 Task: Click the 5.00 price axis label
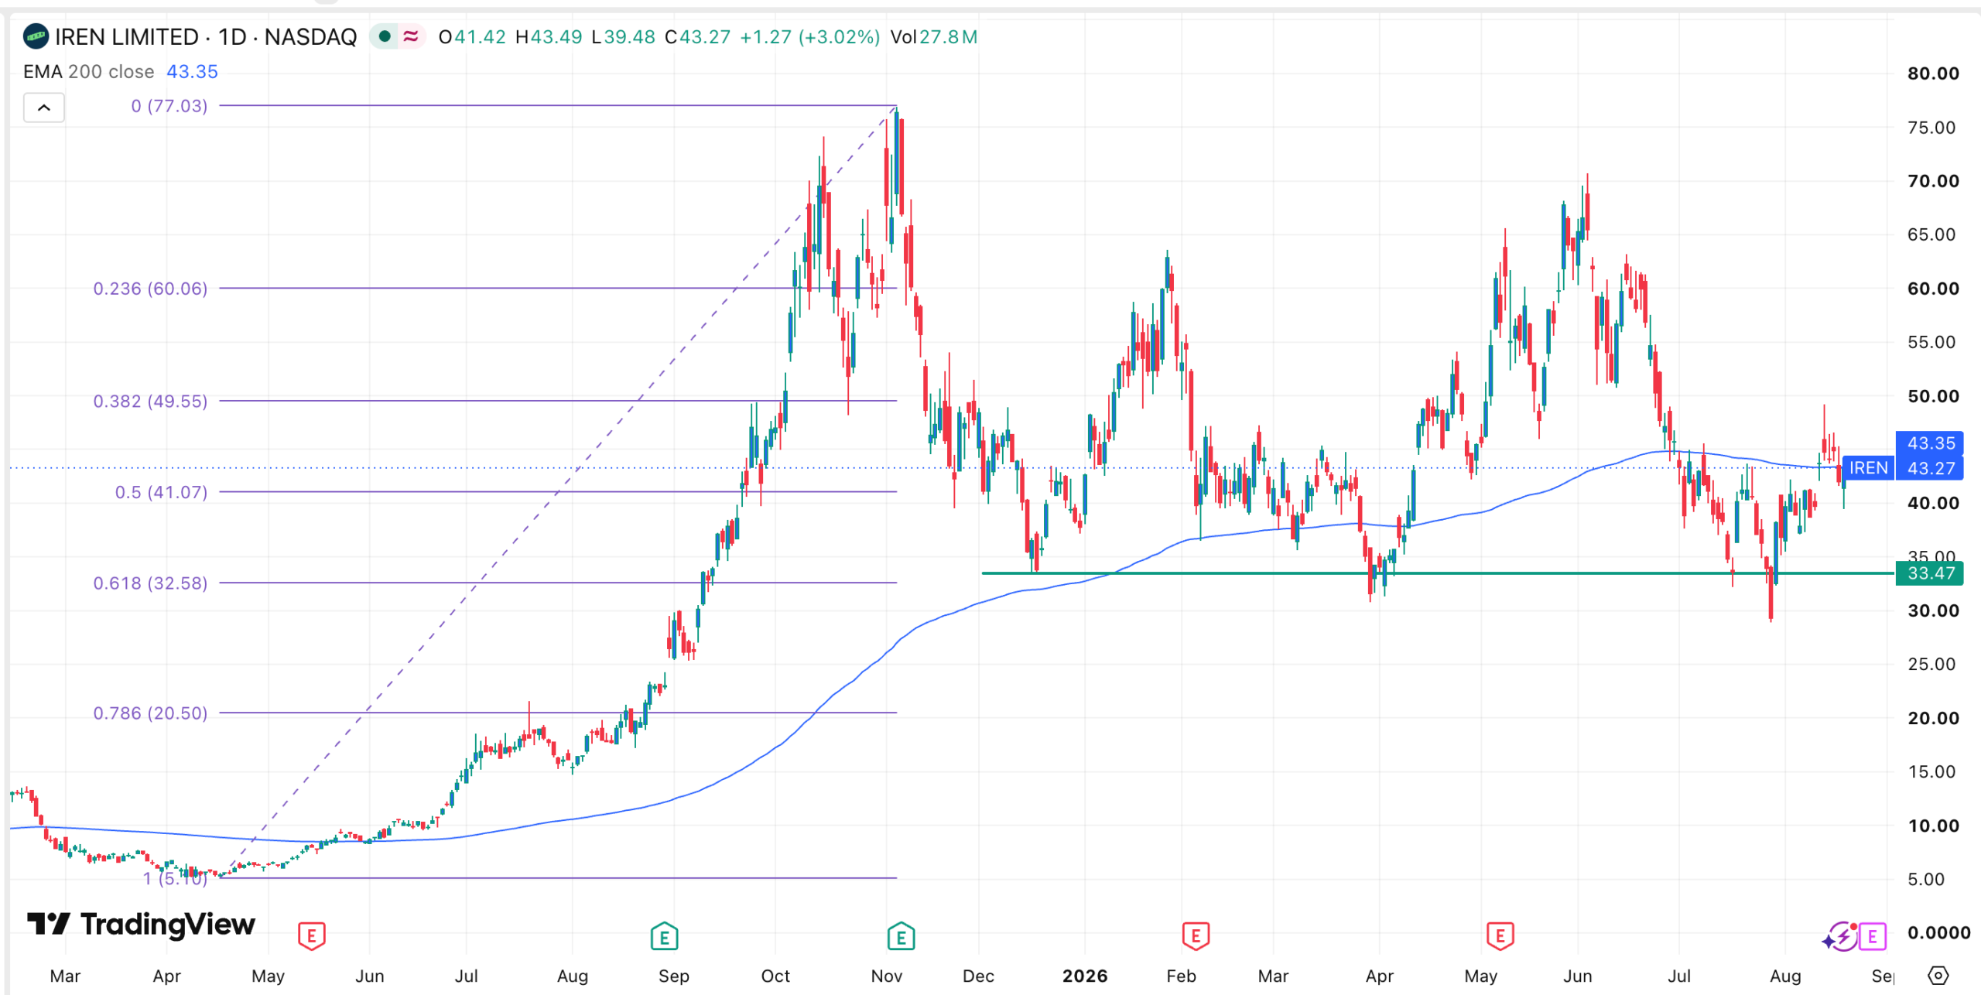click(x=1926, y=879)
